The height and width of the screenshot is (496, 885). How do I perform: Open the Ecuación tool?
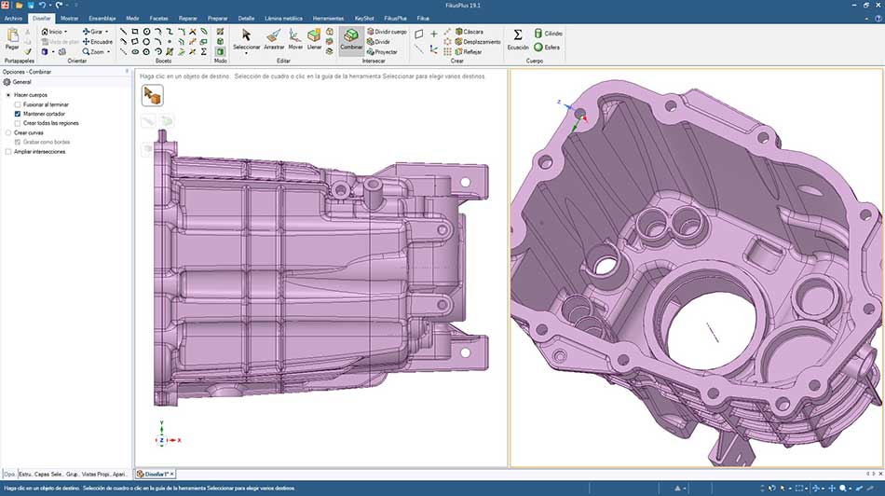(518, 38)
